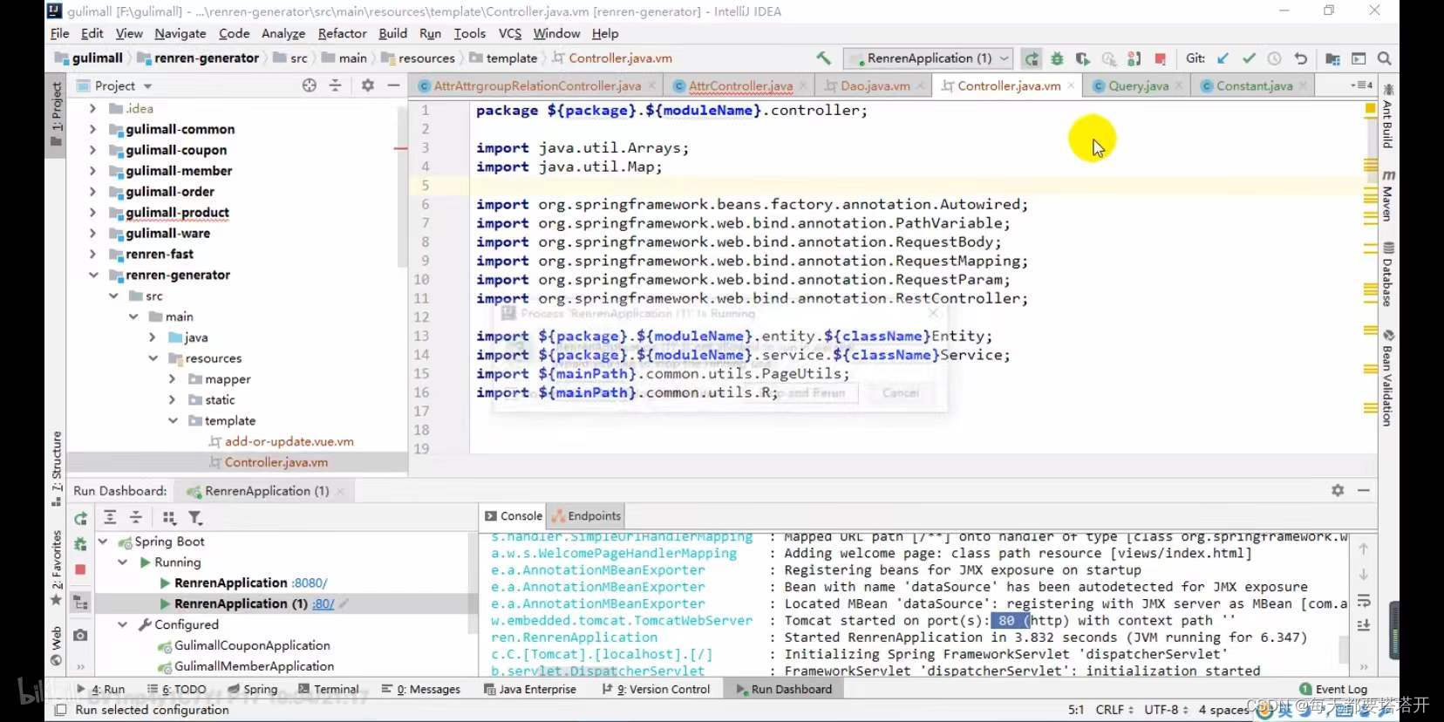This screenshot has width=1444, height=722.
Task: Open Run Dashboard filter funnel icon
Action: [195, 517]
